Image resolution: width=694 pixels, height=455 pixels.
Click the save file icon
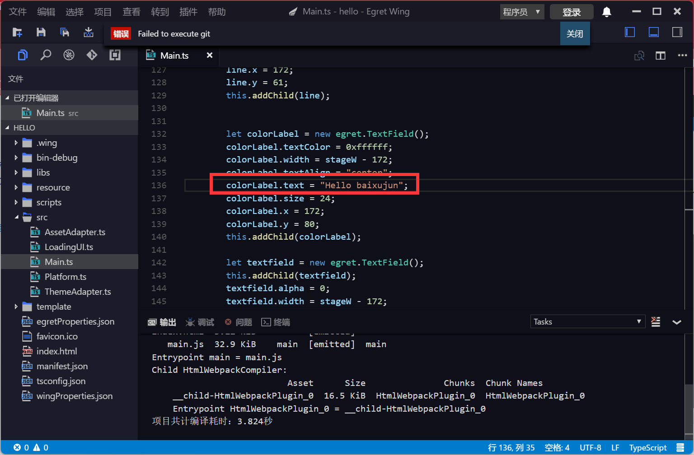tap(41, 32)
